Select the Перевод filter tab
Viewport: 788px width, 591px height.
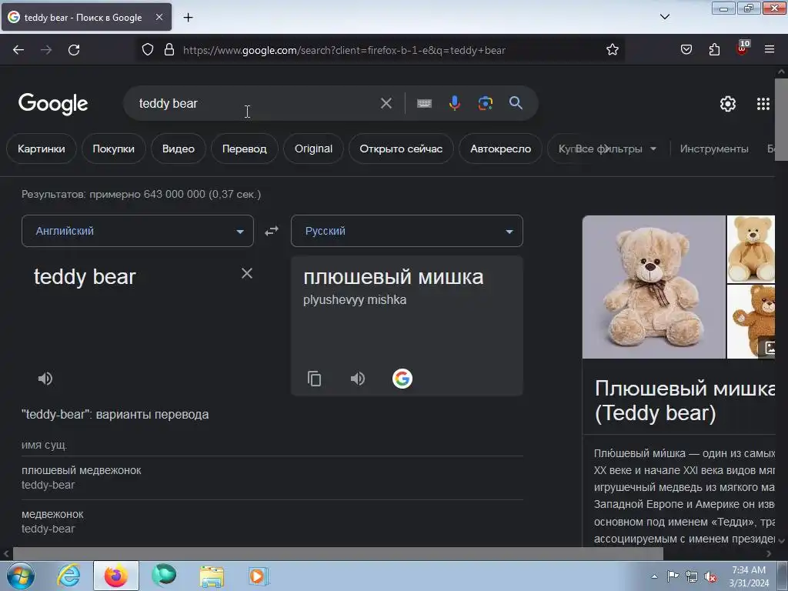point(244,149)
